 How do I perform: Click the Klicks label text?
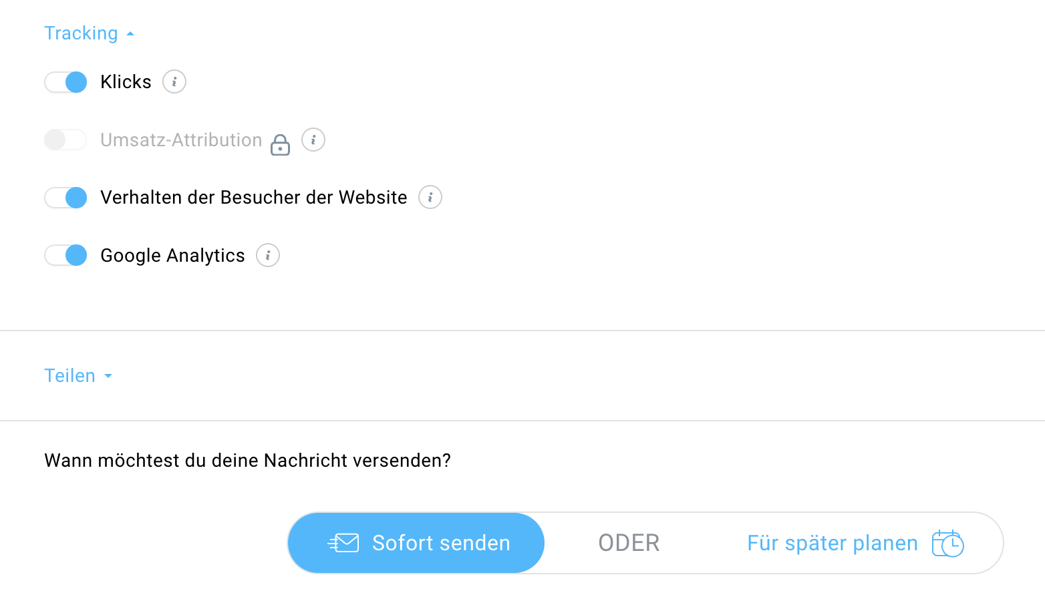pyautogui.click(x=126, y=82)
